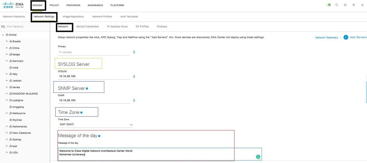Open the SP Profiles sub-tab

point(142,27)
